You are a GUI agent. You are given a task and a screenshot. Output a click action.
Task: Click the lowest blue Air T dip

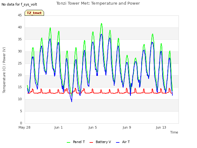(x=72, y=101)
